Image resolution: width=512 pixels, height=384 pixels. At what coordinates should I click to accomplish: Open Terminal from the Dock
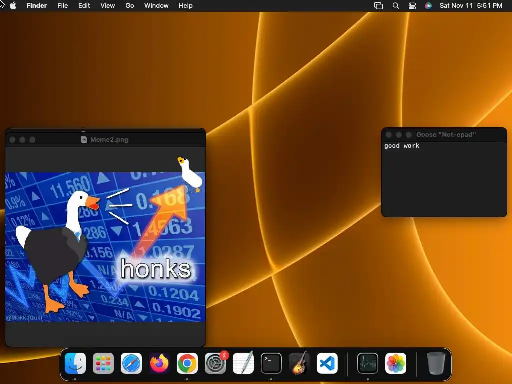coord(271,363)
